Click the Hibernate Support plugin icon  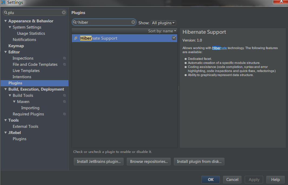pos(76,38)
